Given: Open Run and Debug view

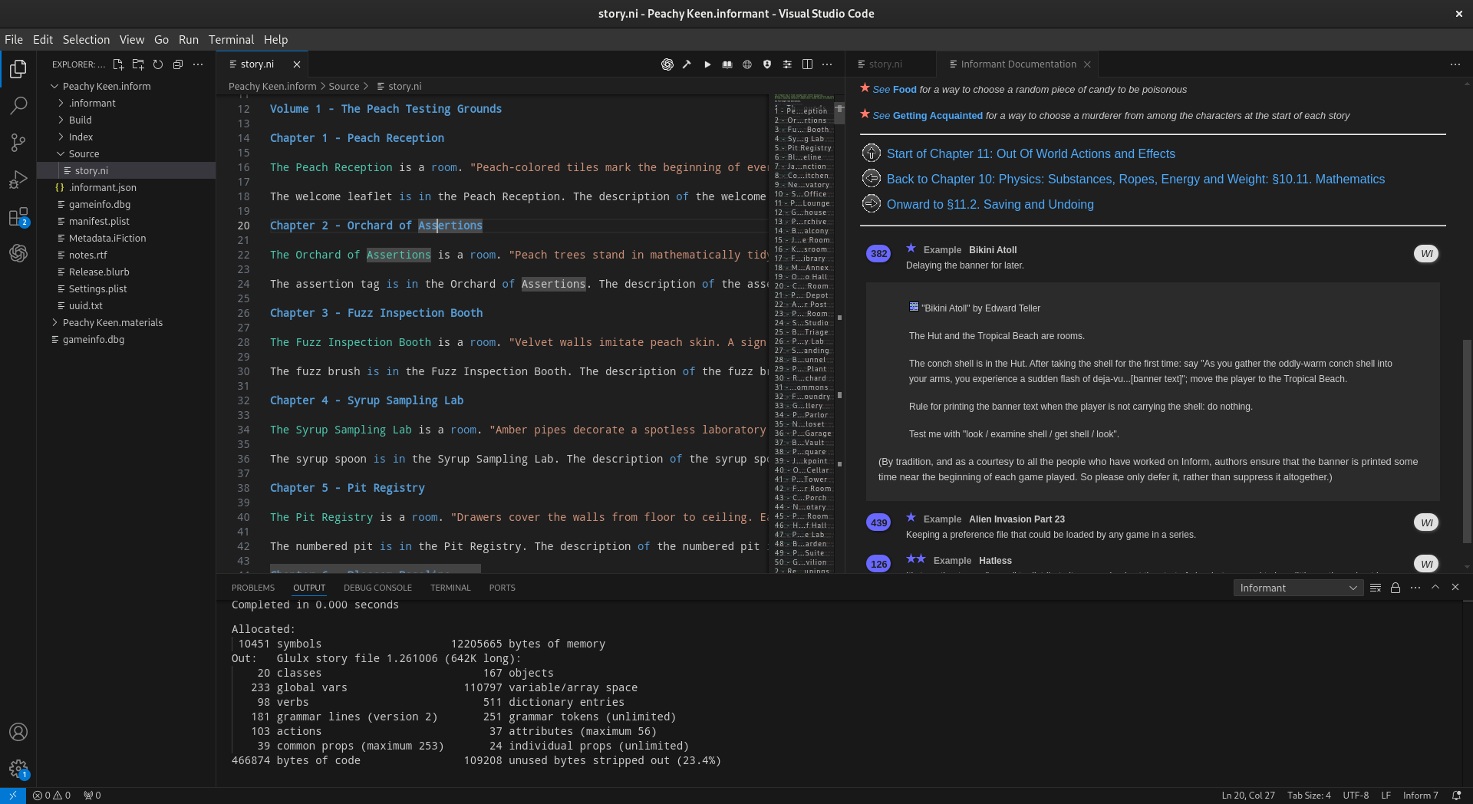Looking at the screenshot, I should [18, 179].
